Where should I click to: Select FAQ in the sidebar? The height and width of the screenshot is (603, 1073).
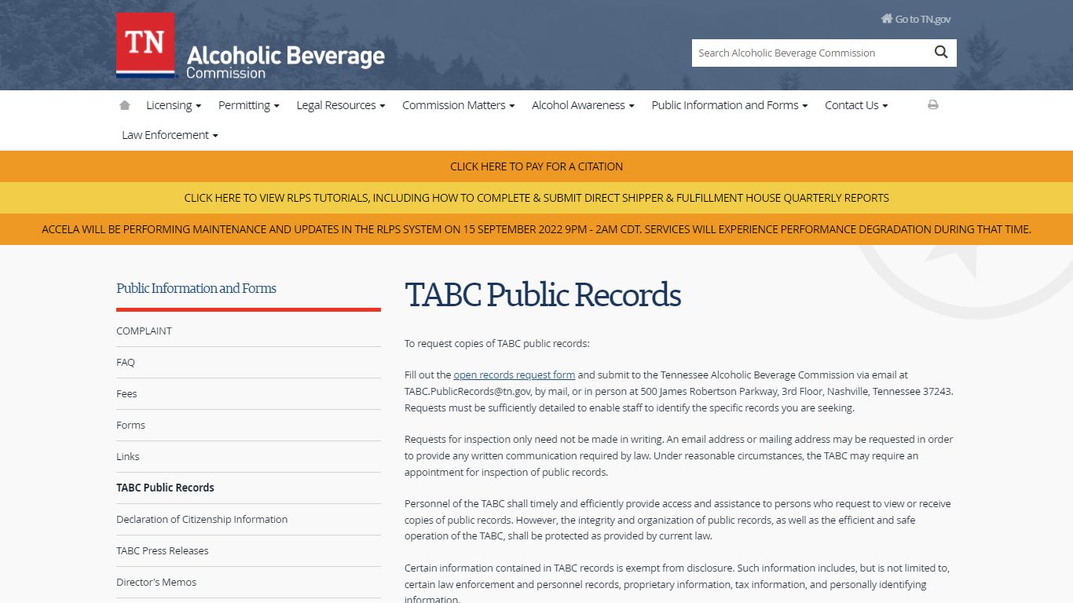[248, 362]
